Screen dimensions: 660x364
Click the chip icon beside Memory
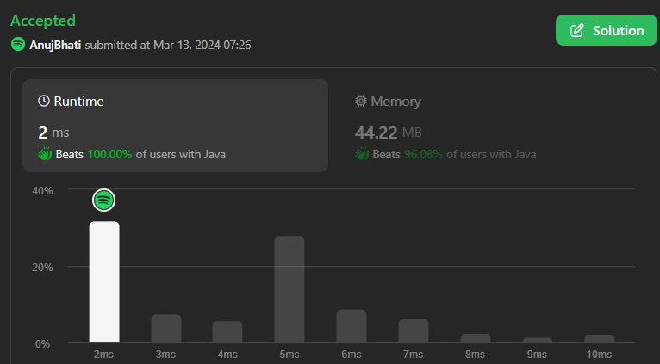361,101
